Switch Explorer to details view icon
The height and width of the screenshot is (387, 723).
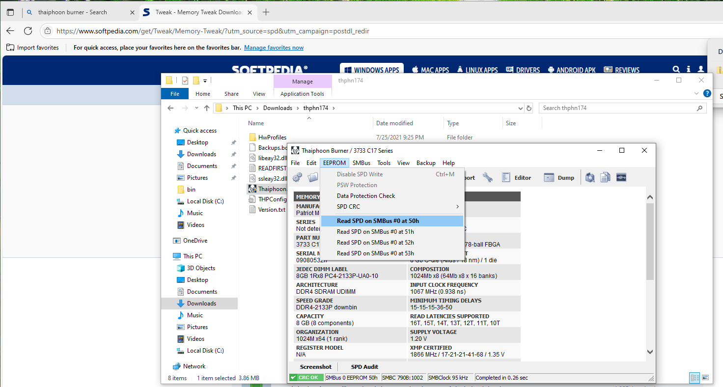tap(695, 378)
